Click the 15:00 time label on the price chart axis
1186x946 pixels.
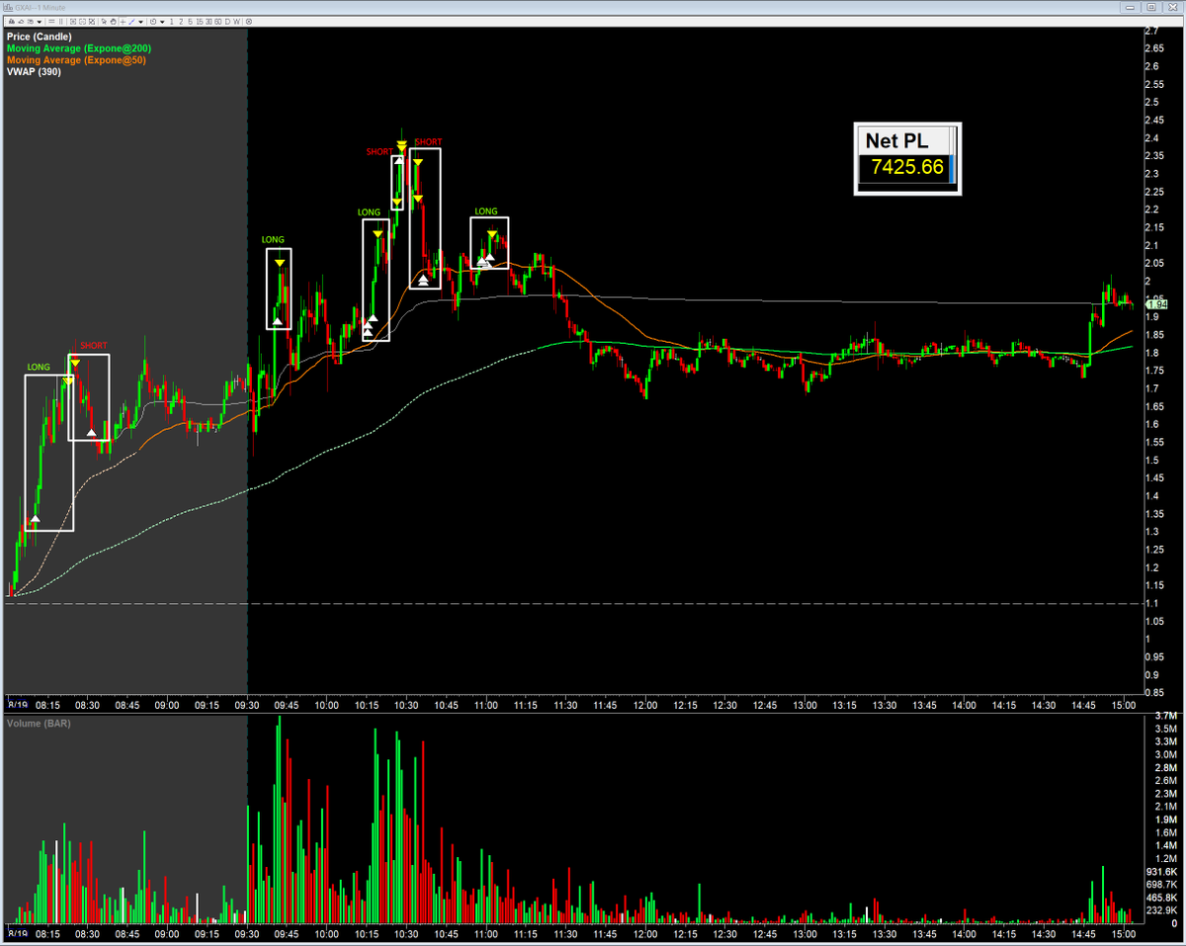[x=1124, y=704]
